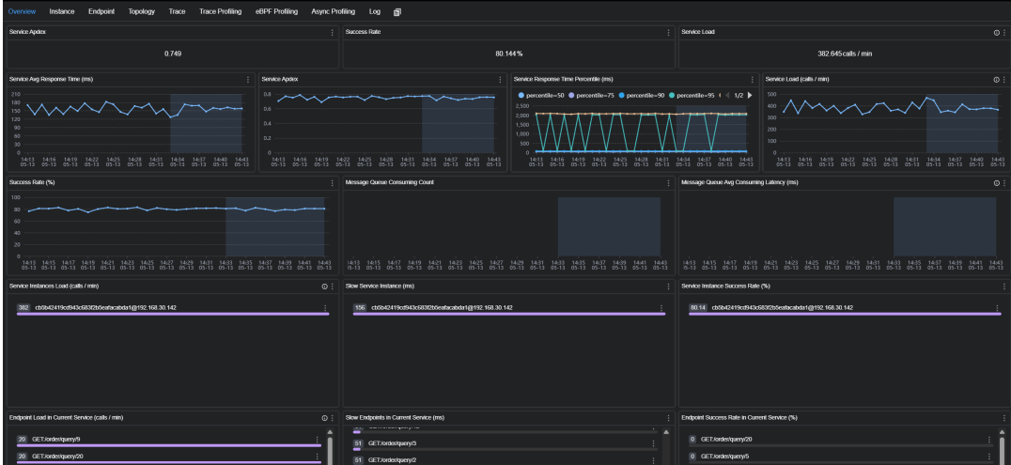Open options menu of Slow Endpoints in Current Service
Screen dimensions: 1011x465
tap(668, 418)
